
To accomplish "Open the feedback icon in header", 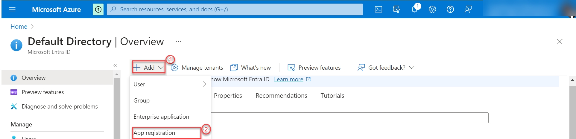I will 468,9.
